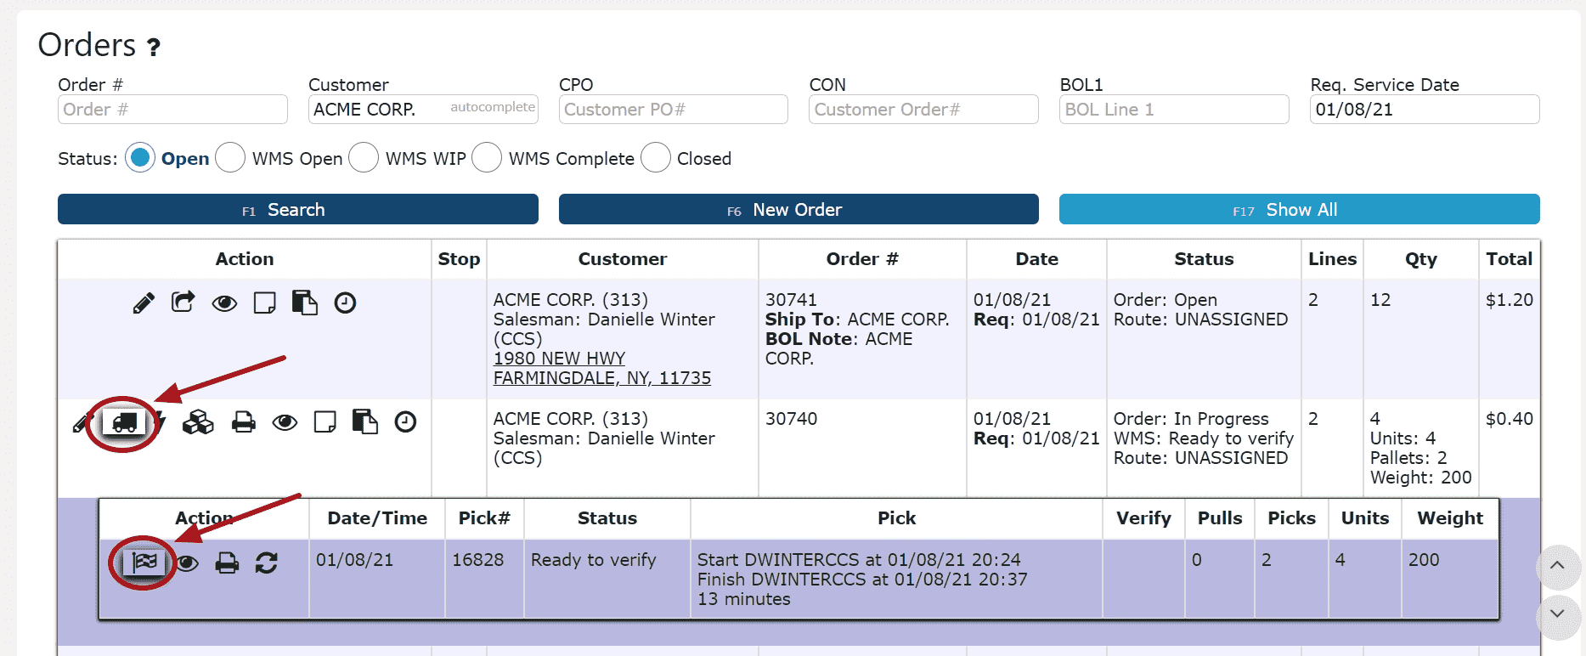
Task: Click the clock history icon for order 30741
Action: point(345,303)
